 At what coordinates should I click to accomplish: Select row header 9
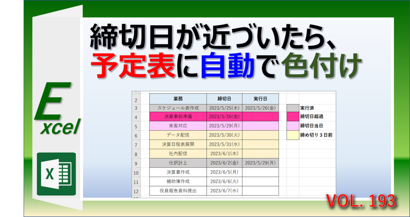click(136, 163)
